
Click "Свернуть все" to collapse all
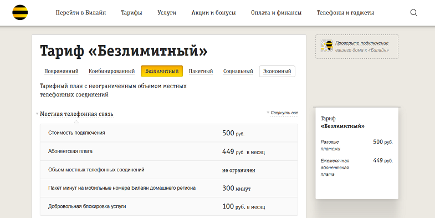(284, 113)
